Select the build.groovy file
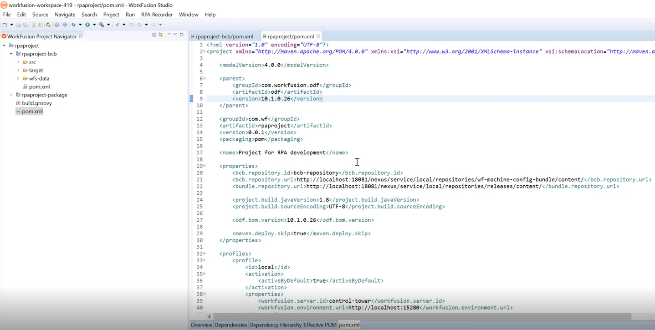Screen dimensions: 655x330 [x=36, y=103]
